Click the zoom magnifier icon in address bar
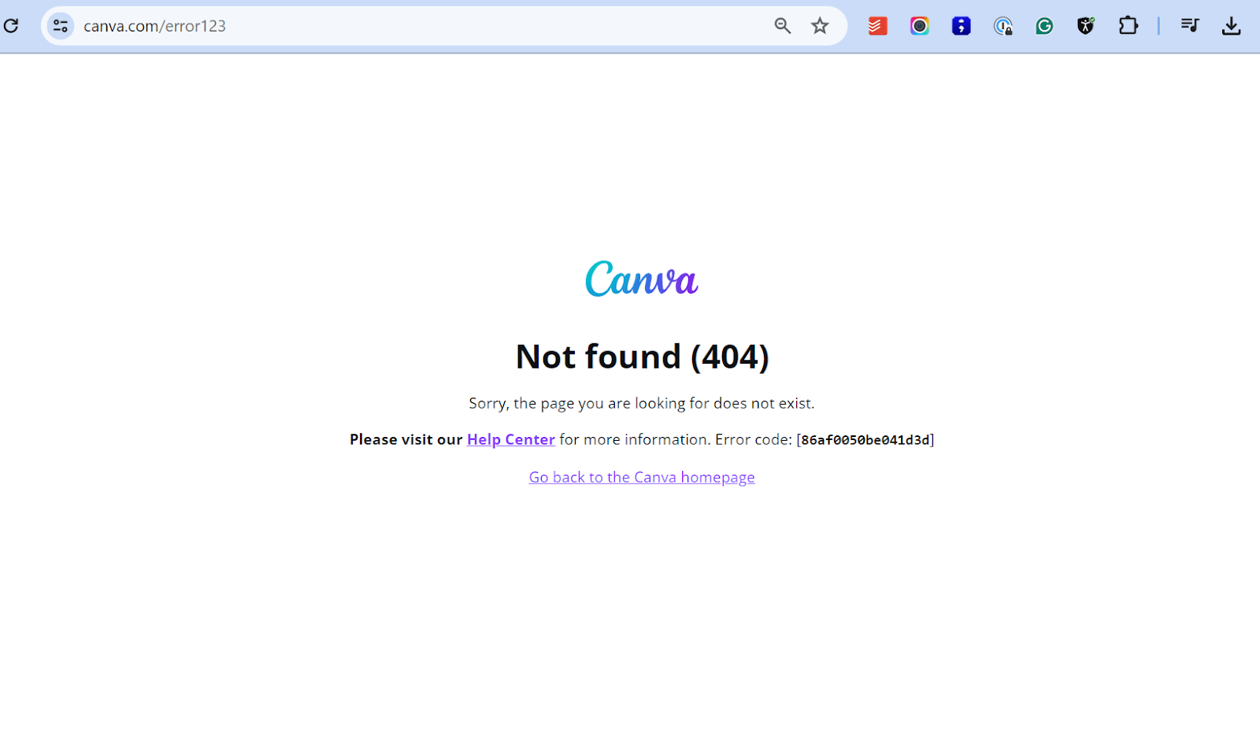1260x729 pixels. pos(782,26)
